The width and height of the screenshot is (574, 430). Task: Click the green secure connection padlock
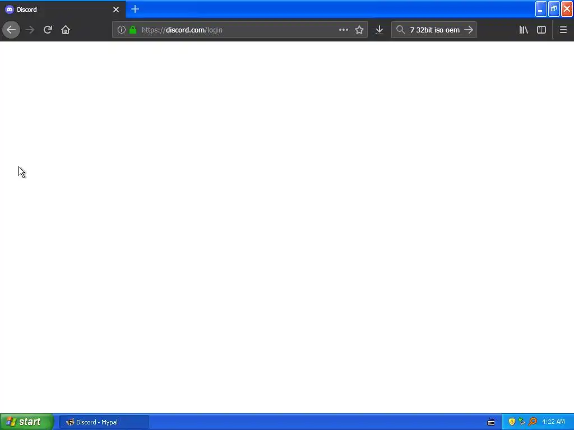133,30
